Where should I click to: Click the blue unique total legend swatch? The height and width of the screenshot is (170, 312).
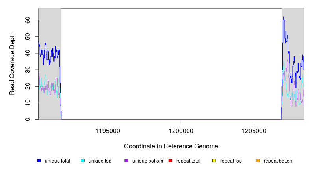pyautogui.click(x=39, y=161)
